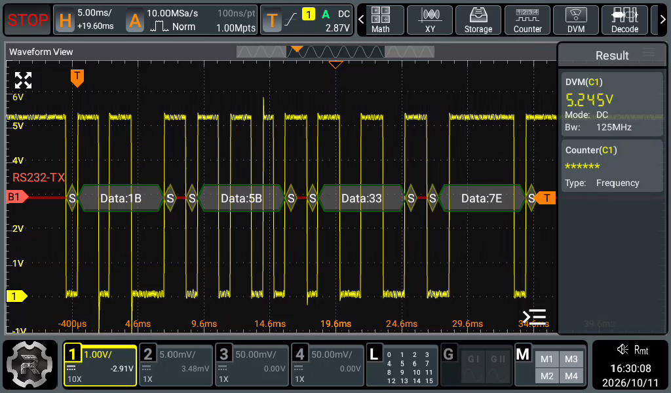Select M4 math channel
The width and height of the screenshot is (671, 393).
pos(571,377)
